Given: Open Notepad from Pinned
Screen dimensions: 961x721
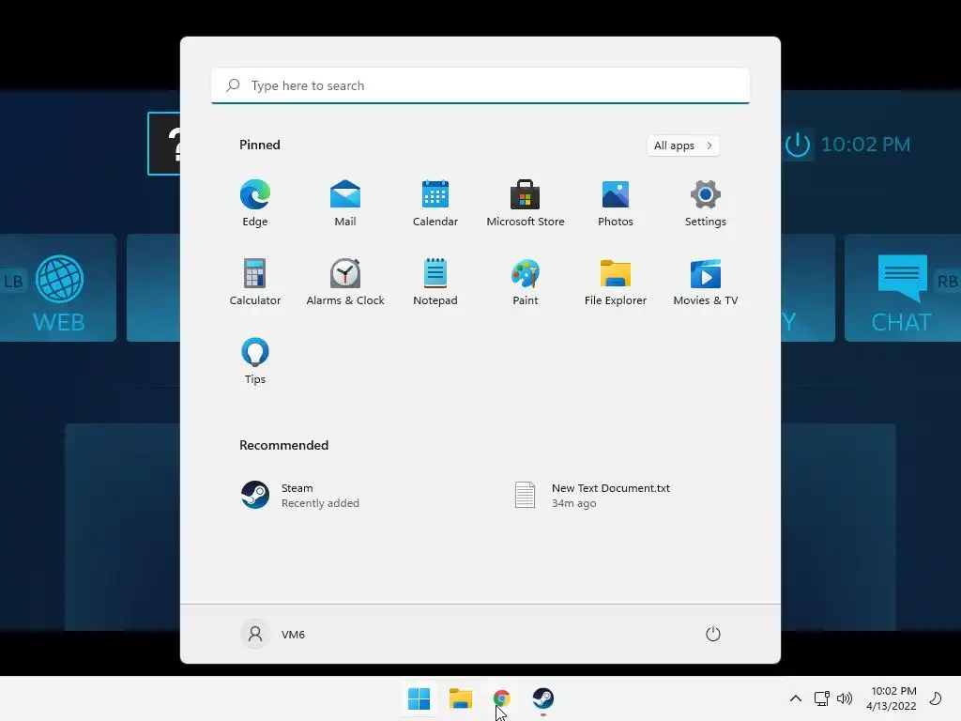Looking at the screenshot, I should 435,282.
